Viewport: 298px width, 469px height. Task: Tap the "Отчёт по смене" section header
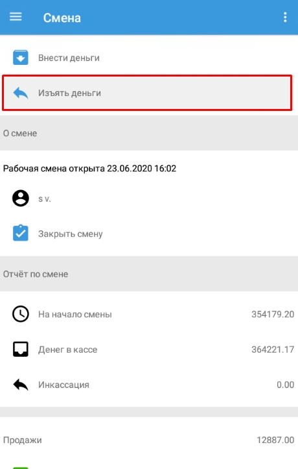coord(149,274)
